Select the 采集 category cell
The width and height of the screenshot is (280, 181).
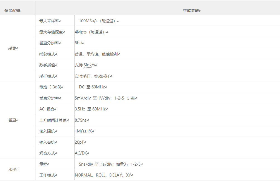(13, 48)
